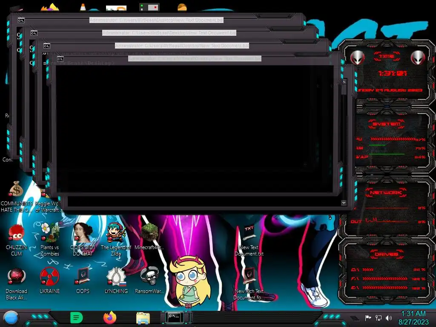Open the network status tray icon
This screenshot has width=436, height=327.
[x=379, y=318]
